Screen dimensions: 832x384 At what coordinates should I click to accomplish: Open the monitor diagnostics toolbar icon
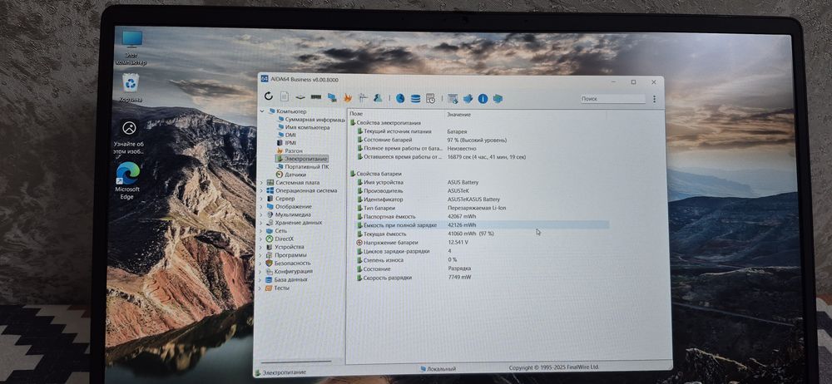pos(363,97)
